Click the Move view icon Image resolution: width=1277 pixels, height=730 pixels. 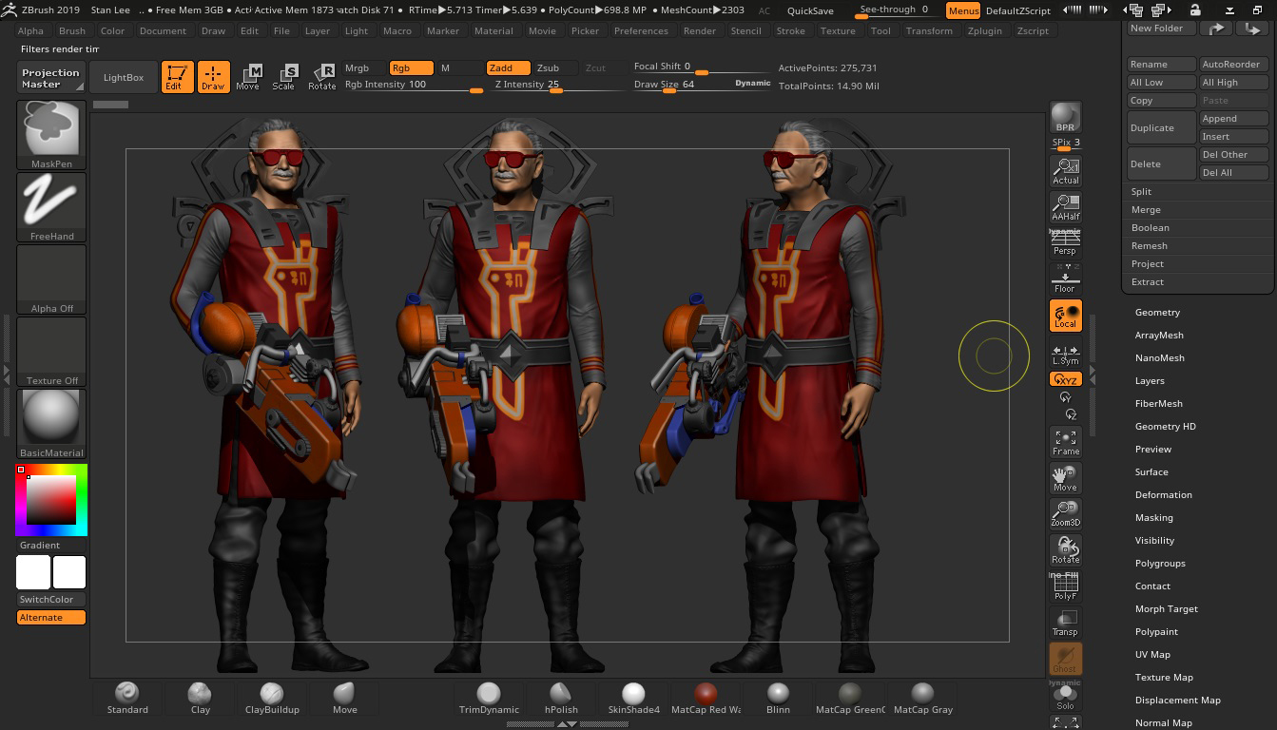(1065, 478)
